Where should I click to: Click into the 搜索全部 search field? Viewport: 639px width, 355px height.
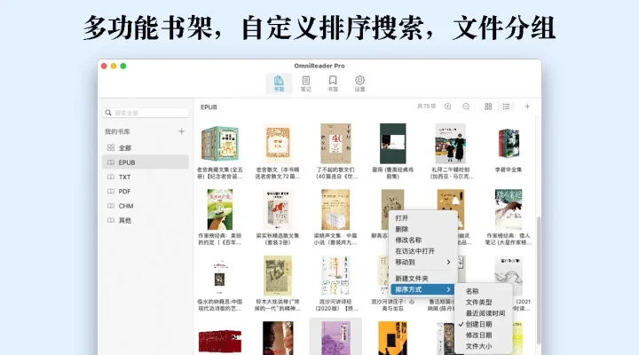[146, 113]
